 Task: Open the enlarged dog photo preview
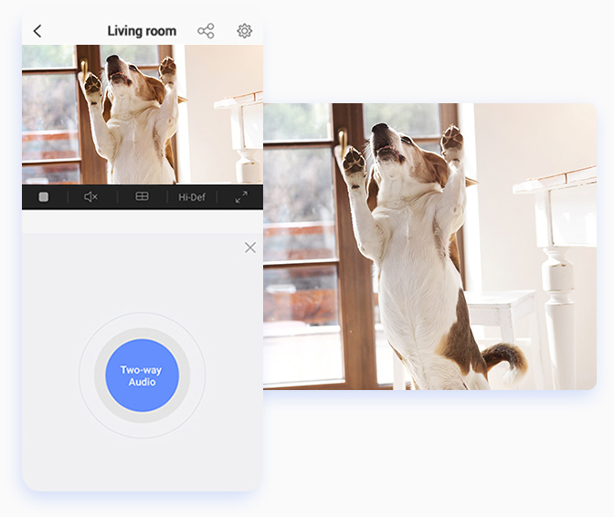click(x=429, y=247)
